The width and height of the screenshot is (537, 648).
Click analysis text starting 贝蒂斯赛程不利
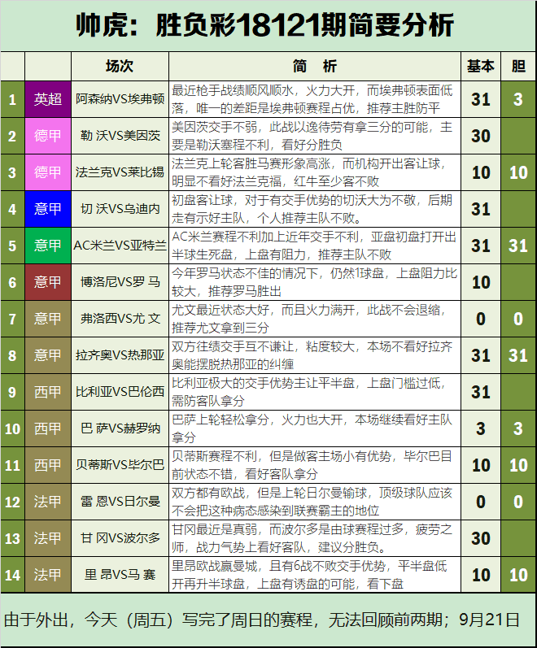click(312, 465)
